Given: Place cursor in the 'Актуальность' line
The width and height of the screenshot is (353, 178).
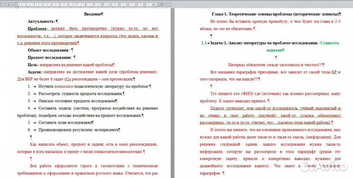Looking at the screenshot, I should click(x=43, y=22).
